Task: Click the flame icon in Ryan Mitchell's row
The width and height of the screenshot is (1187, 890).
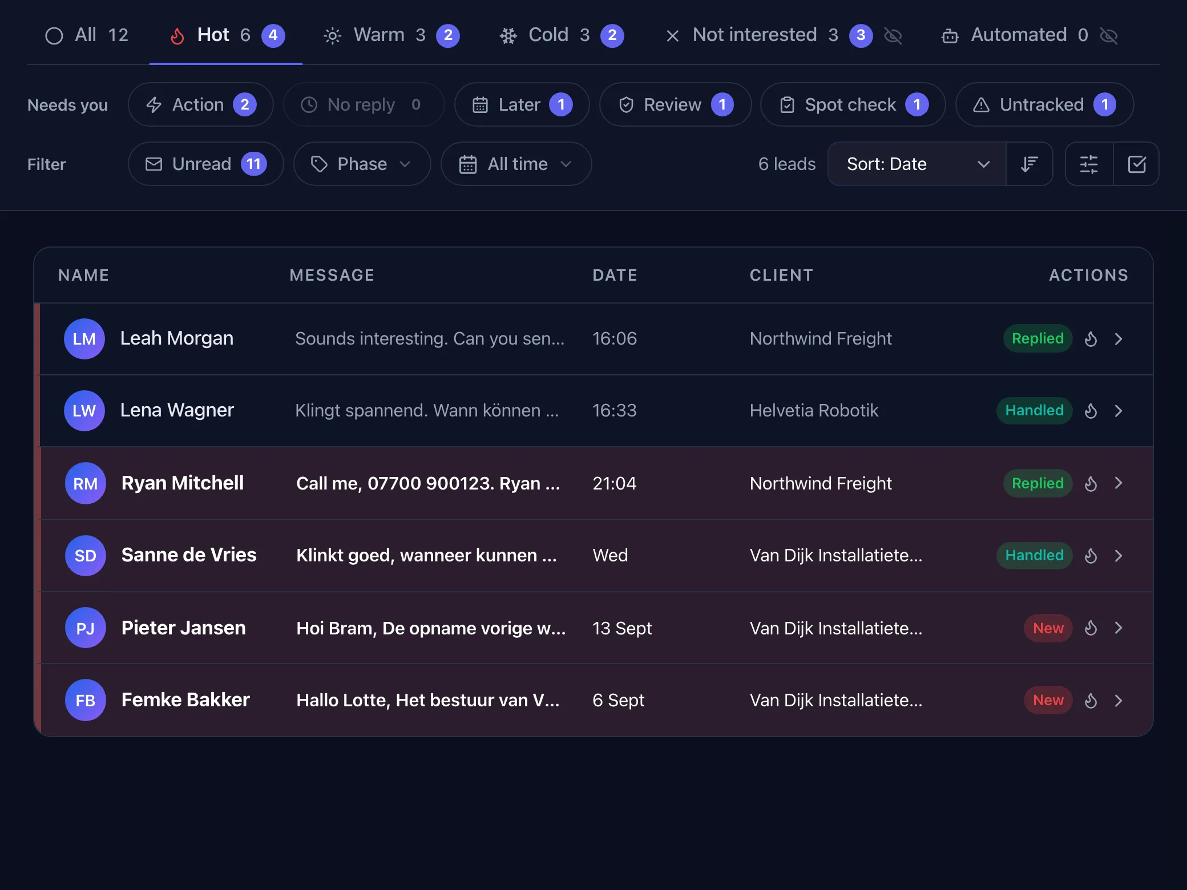Action: pyautogui.click(x=1091, y=483)
